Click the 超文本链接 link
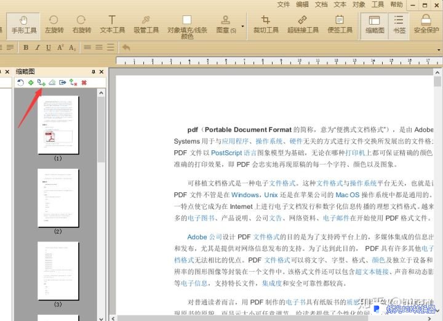 pos(372,272)
